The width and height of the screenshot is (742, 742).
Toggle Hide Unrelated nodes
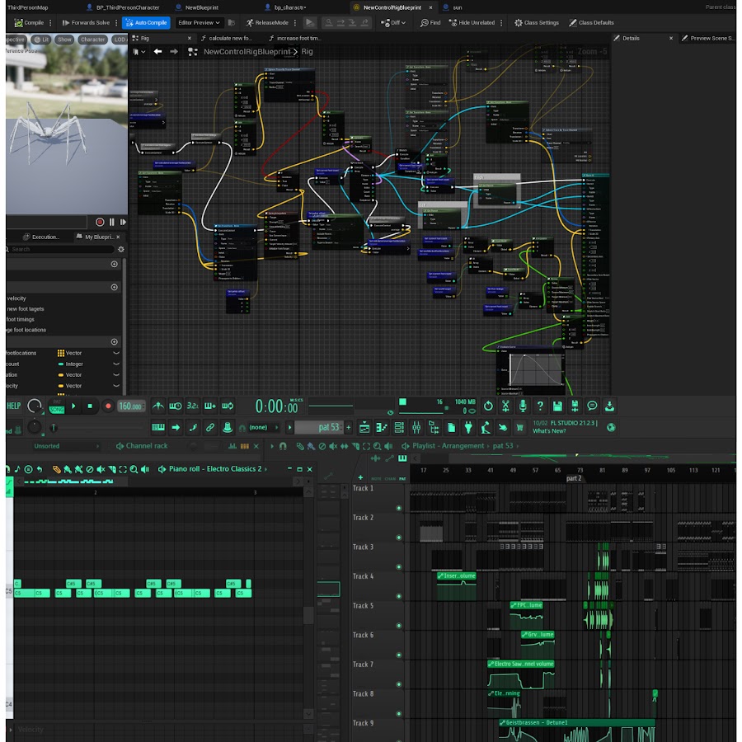click(x=472, y=23)
